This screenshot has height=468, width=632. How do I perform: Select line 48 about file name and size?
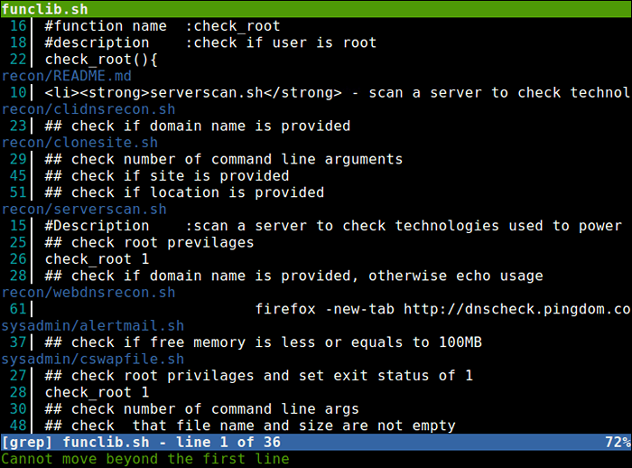(x=250, y=426)
